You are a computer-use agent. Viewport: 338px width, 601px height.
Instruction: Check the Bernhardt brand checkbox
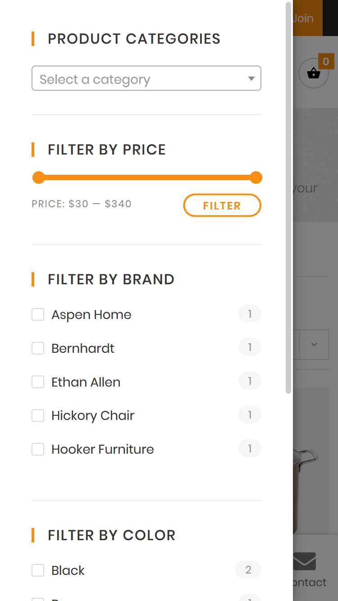pos(38,348)
